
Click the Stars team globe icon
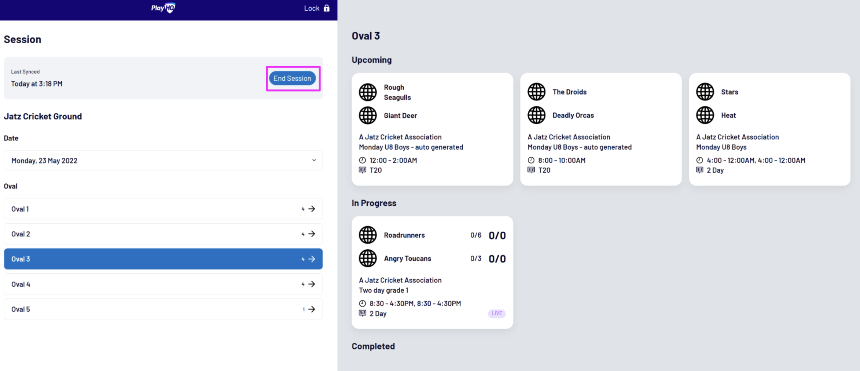(705, 92)
